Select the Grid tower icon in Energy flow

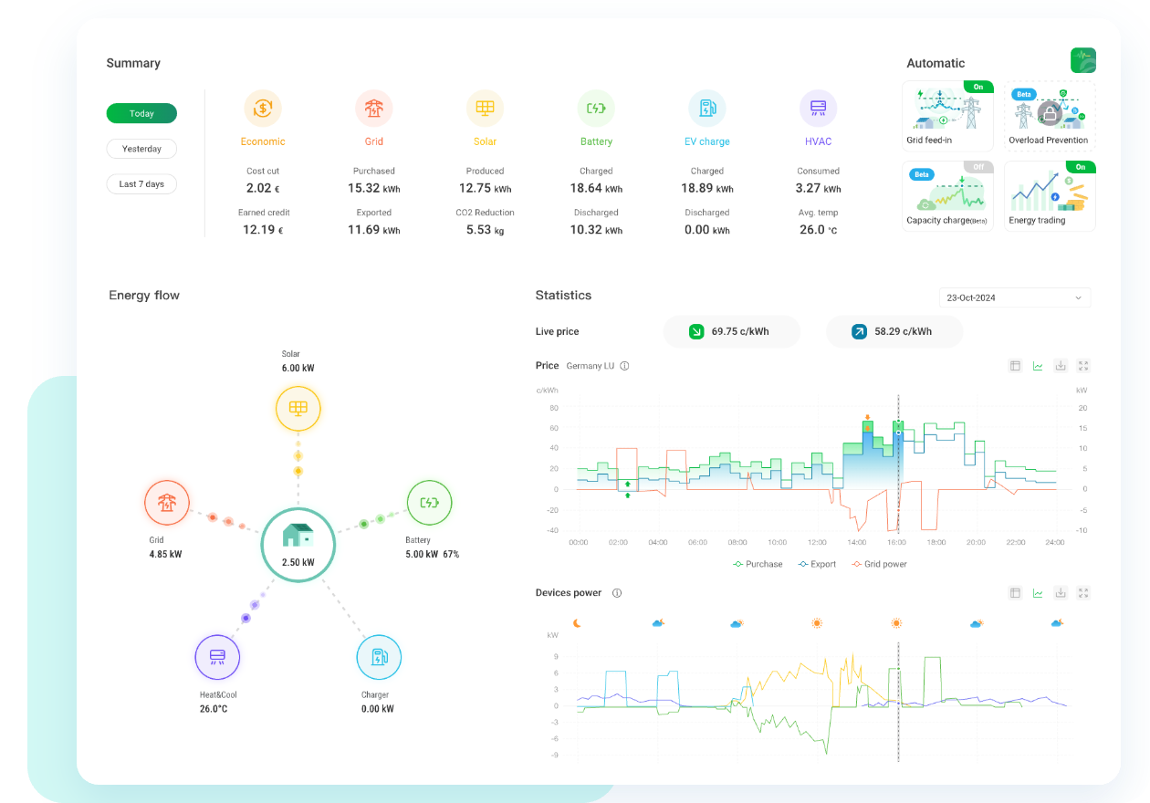click(x=167, y=503)
